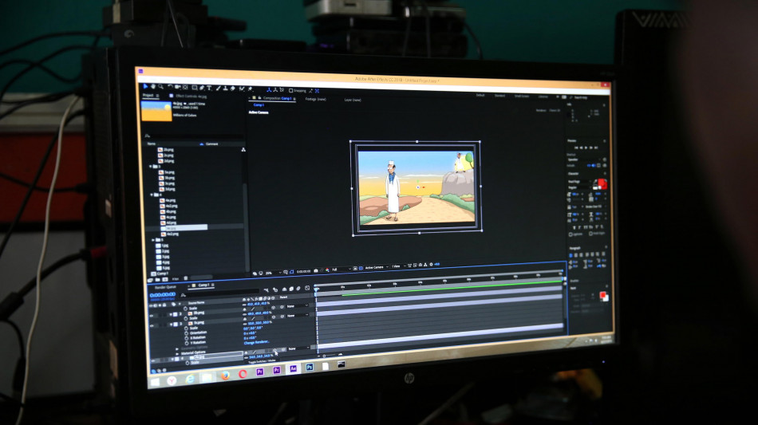Click the red fill color in Character panel
The image size is (758, 425).
pyautogui.click(x=602, y=184)
